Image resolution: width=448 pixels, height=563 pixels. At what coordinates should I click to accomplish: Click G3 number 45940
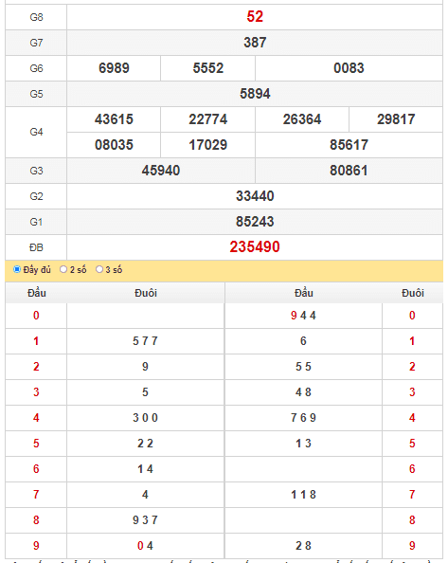tap(161, 171)
